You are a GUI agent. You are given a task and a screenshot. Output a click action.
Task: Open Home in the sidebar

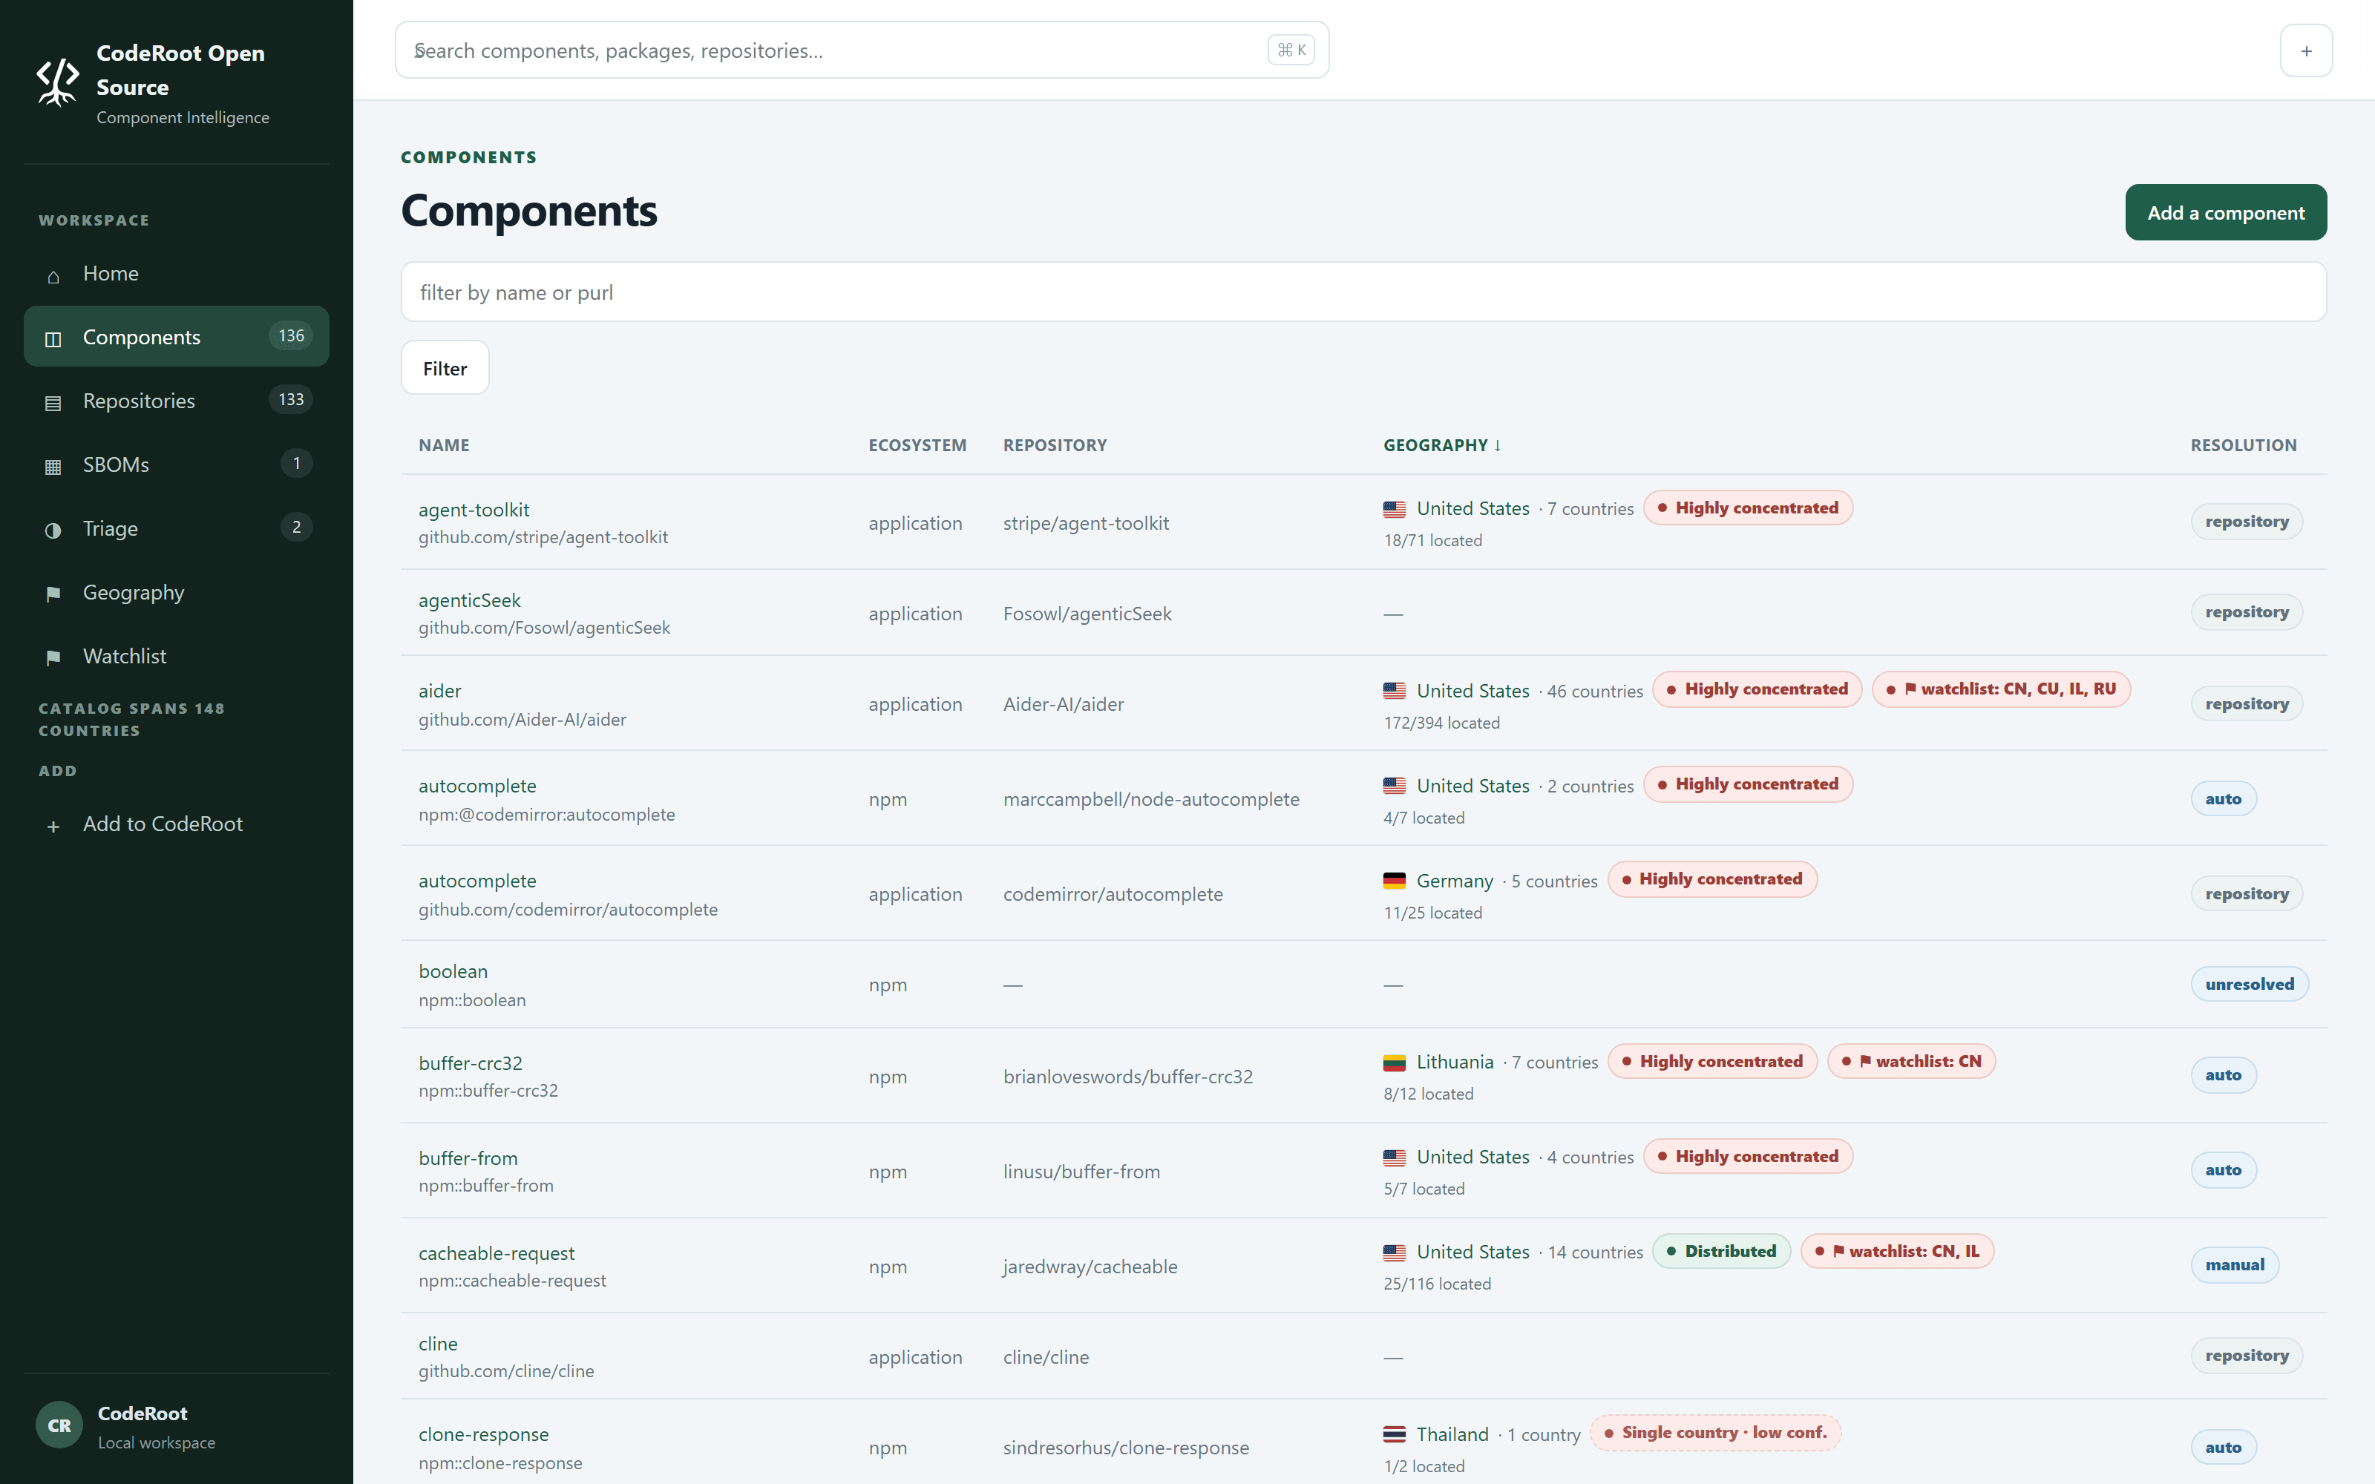coord(177,273)
